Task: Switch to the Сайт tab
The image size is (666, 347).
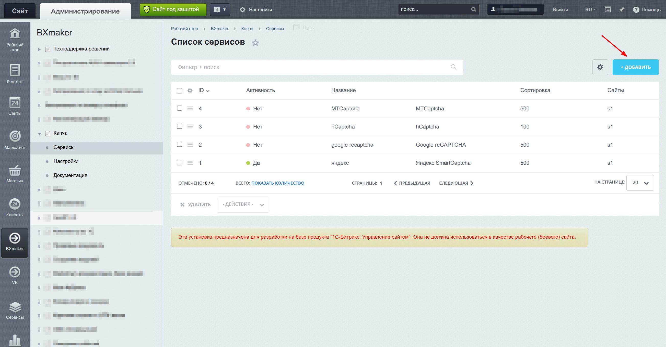Action: tap(20, 11)
